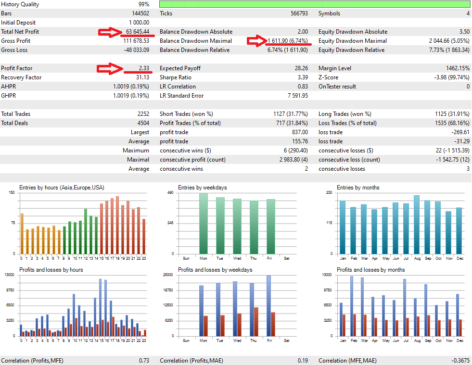The image size is (472, 365).
Task: Click the Profits and losses by months title
Action: pos(370,270)
